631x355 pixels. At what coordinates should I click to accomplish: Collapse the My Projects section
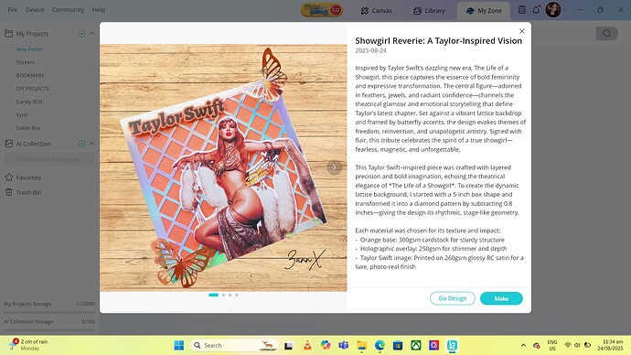point(91,34)
